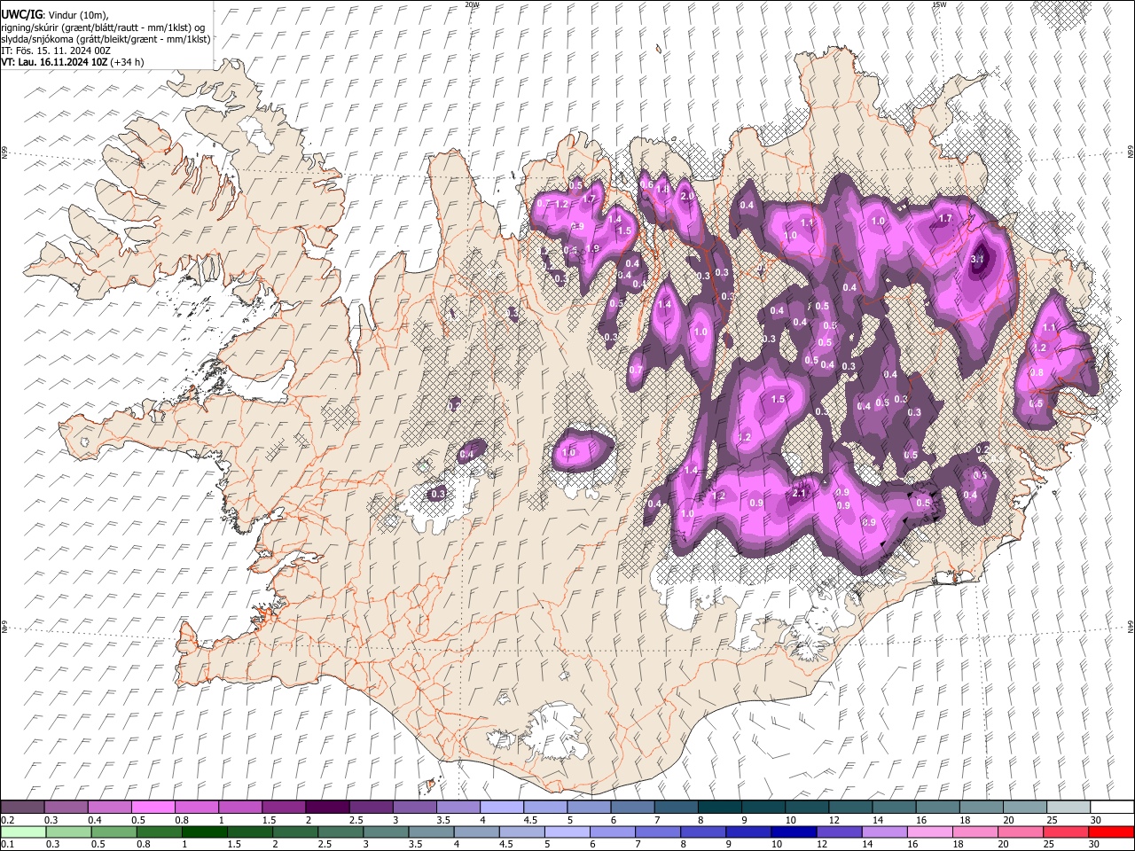Click the 15W longitude label at the top edge
The height and width of the screenshot is (851, 1135).
[x=939, y=4]
